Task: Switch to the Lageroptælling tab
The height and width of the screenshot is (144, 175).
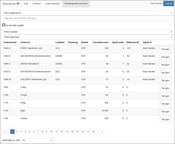Action: pos(52,3)
